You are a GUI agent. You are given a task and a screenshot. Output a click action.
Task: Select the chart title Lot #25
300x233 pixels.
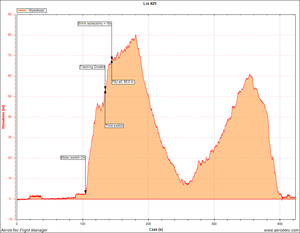tap(150, 4)
